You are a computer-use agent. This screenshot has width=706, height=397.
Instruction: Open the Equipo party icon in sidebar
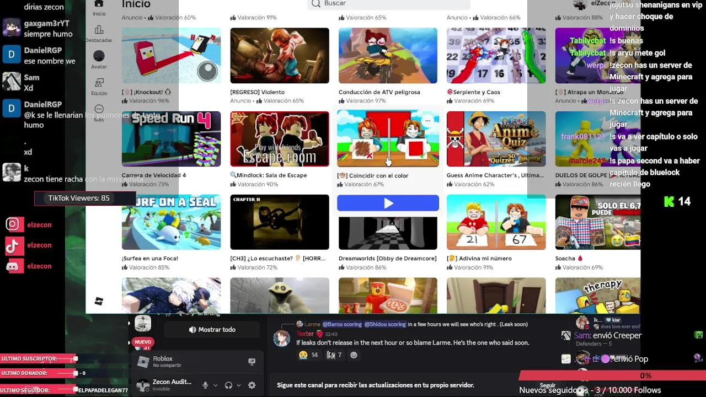pos(99,83)
